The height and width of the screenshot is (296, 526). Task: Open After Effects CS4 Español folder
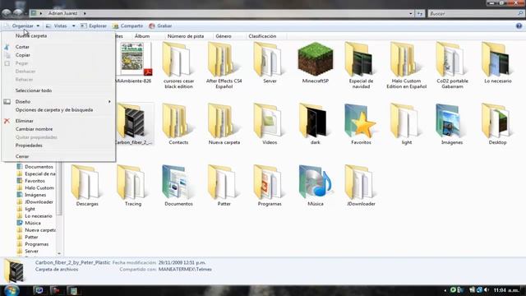[224, 59]
